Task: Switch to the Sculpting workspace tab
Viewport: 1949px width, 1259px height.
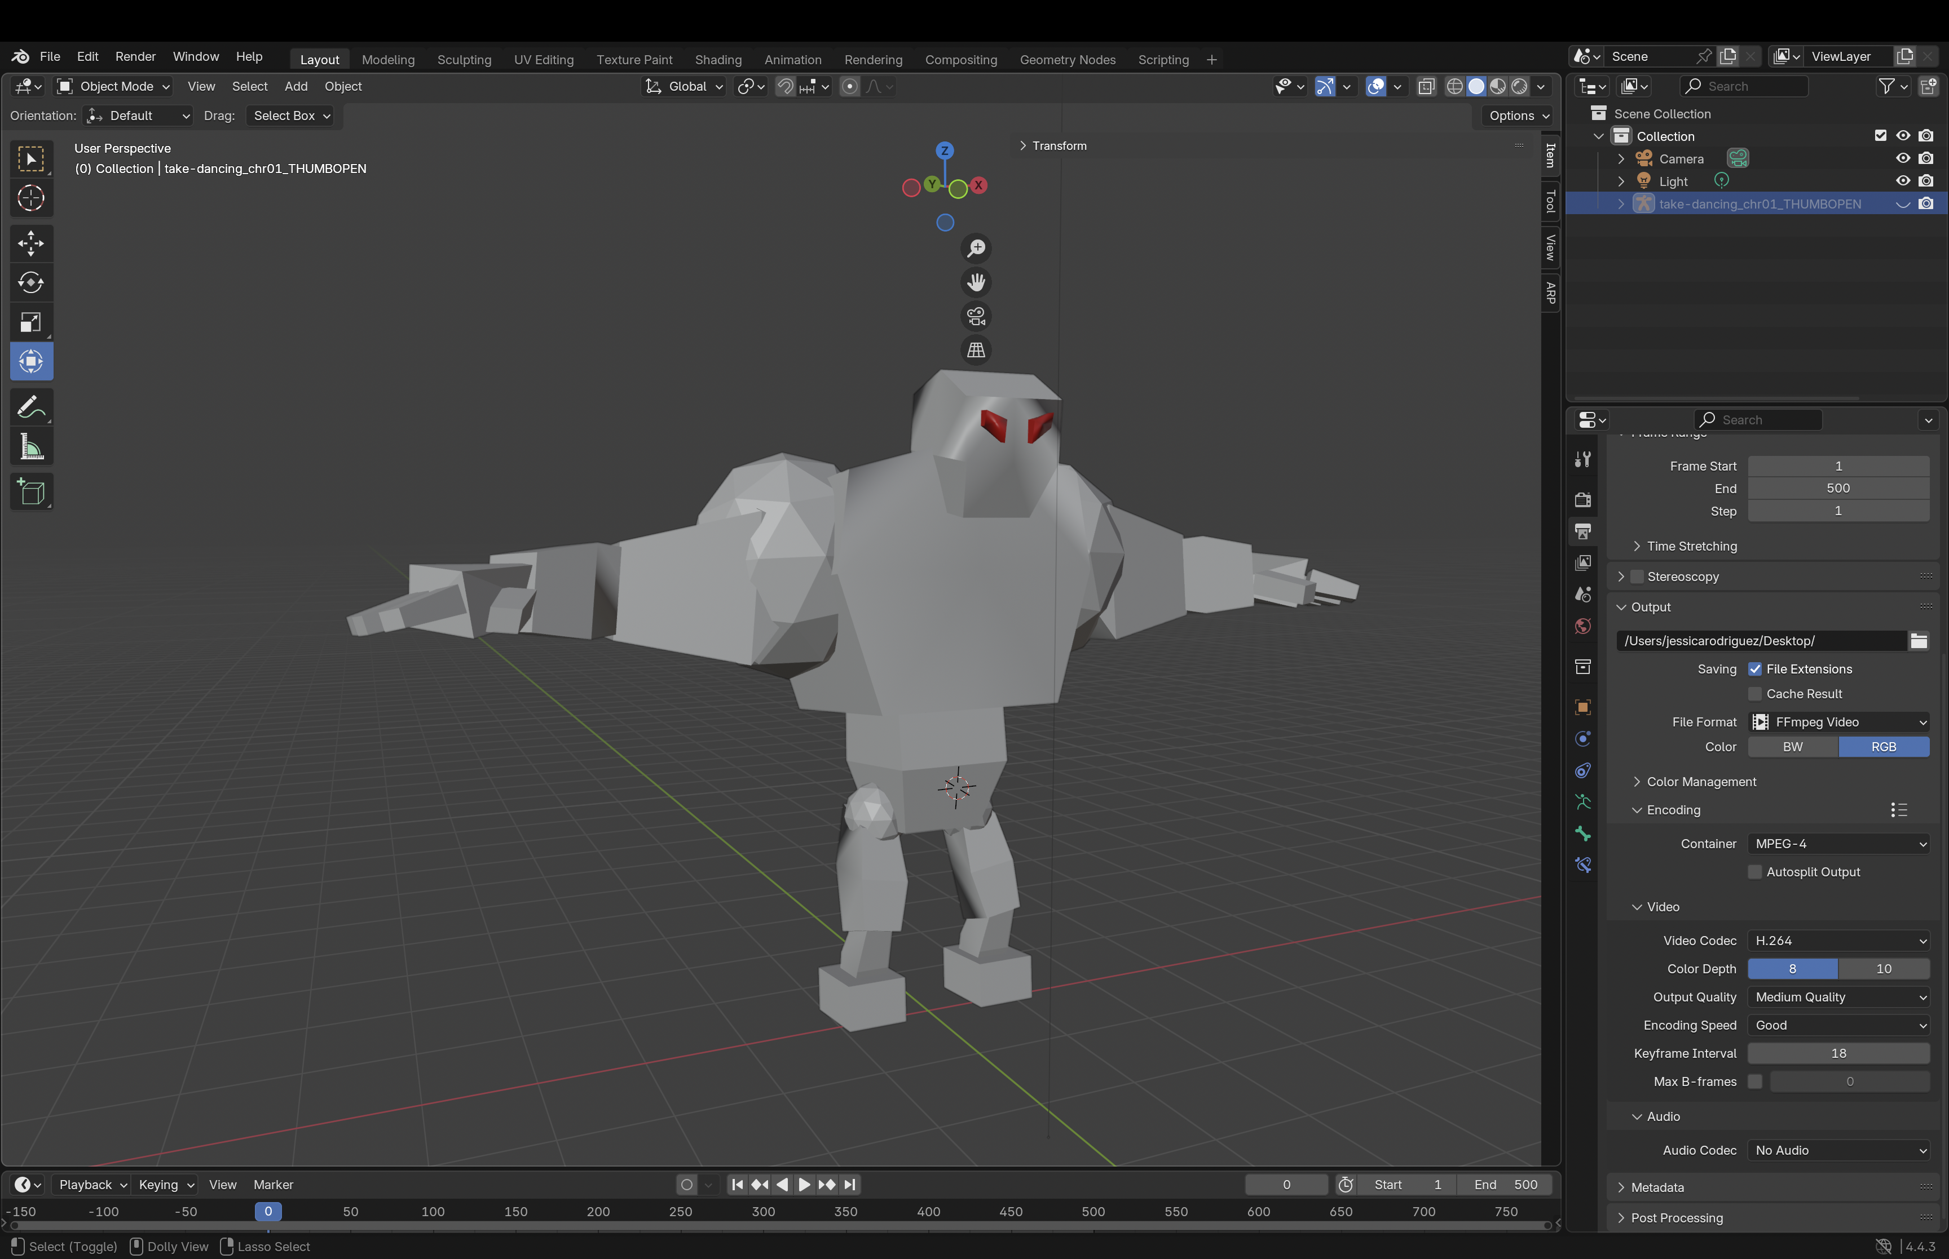Action: 464,60
